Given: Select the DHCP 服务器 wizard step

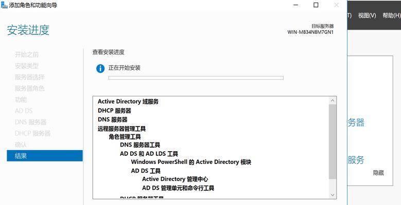Looking at the screenshot, I should tap(33, 133).
